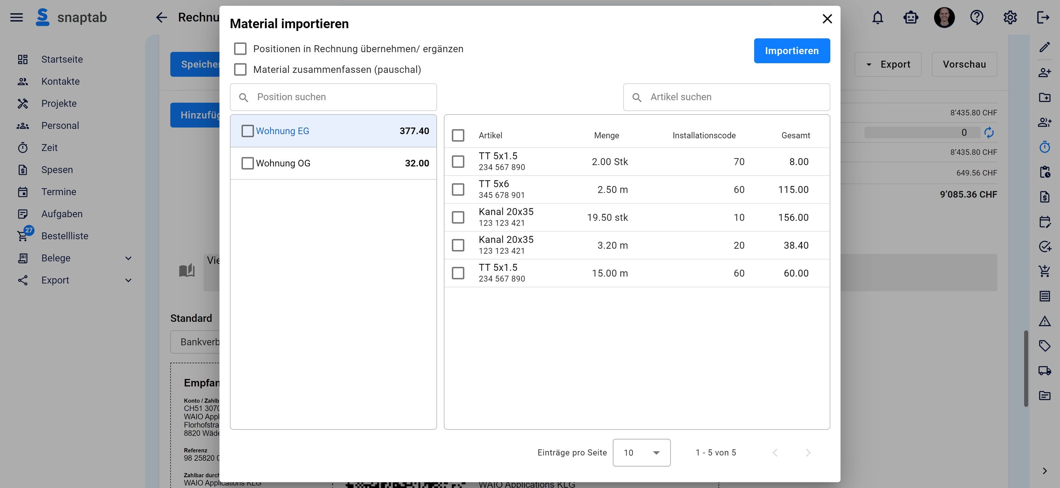Enable Positionen in Rechnung übernehmen checkbox

[x=240, y=49]
